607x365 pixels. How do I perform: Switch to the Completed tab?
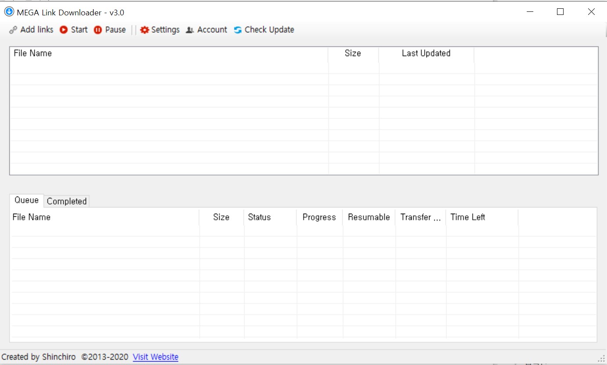point(67,201)
